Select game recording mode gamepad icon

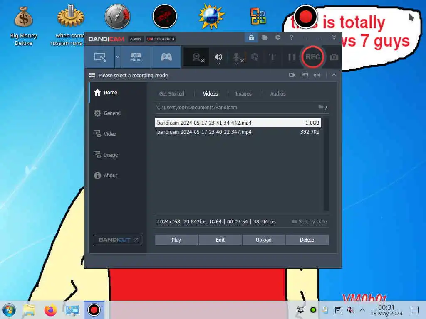(166, 57)
